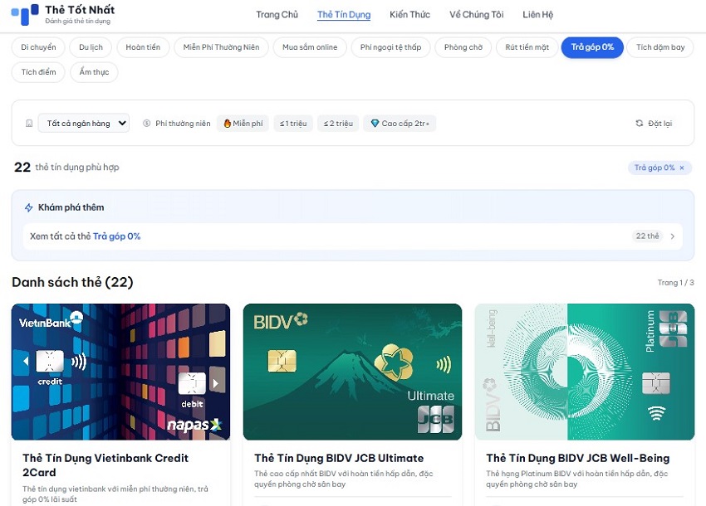Open Thẻ Tín Dụng BIDV JCB Ultimate link
This screenshot has height=506, width=706.
339,458
